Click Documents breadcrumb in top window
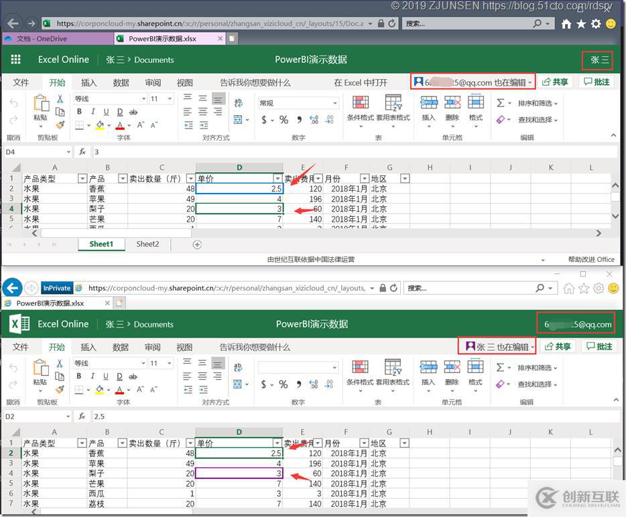This screenshot has height=517, width=626. coord(154,60)
